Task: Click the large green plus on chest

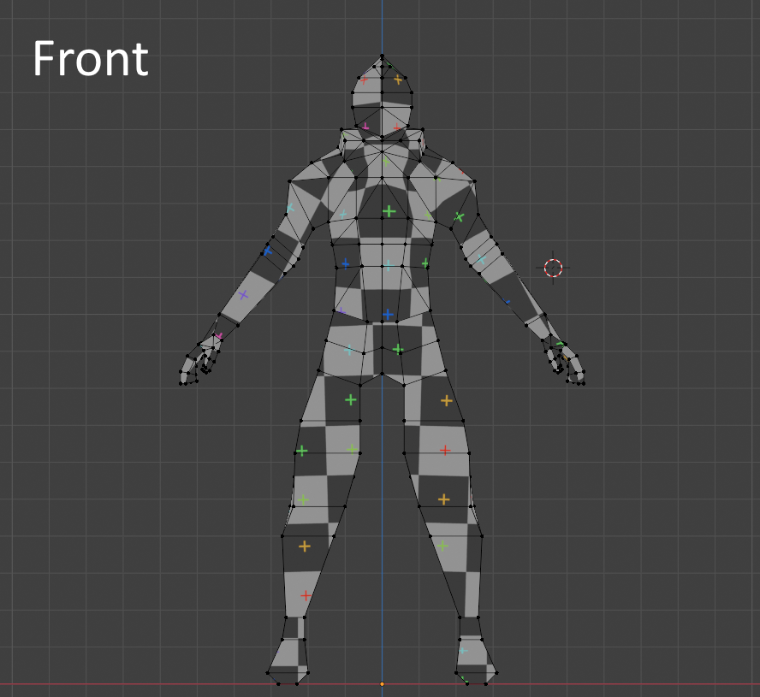Action: tap(389, 211)
